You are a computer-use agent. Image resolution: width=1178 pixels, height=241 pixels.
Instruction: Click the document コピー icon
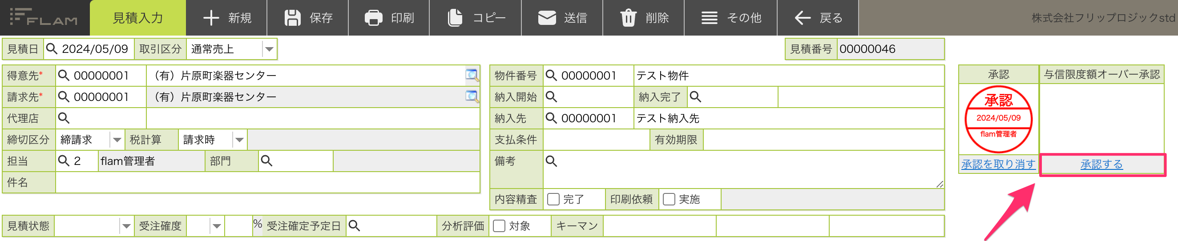(x=455, y=18)
